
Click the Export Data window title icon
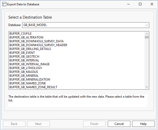click(4, 4)
